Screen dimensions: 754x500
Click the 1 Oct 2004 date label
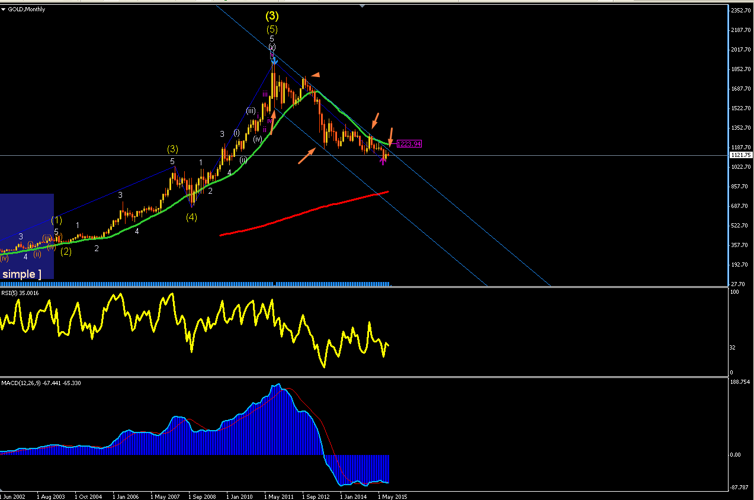88,496
